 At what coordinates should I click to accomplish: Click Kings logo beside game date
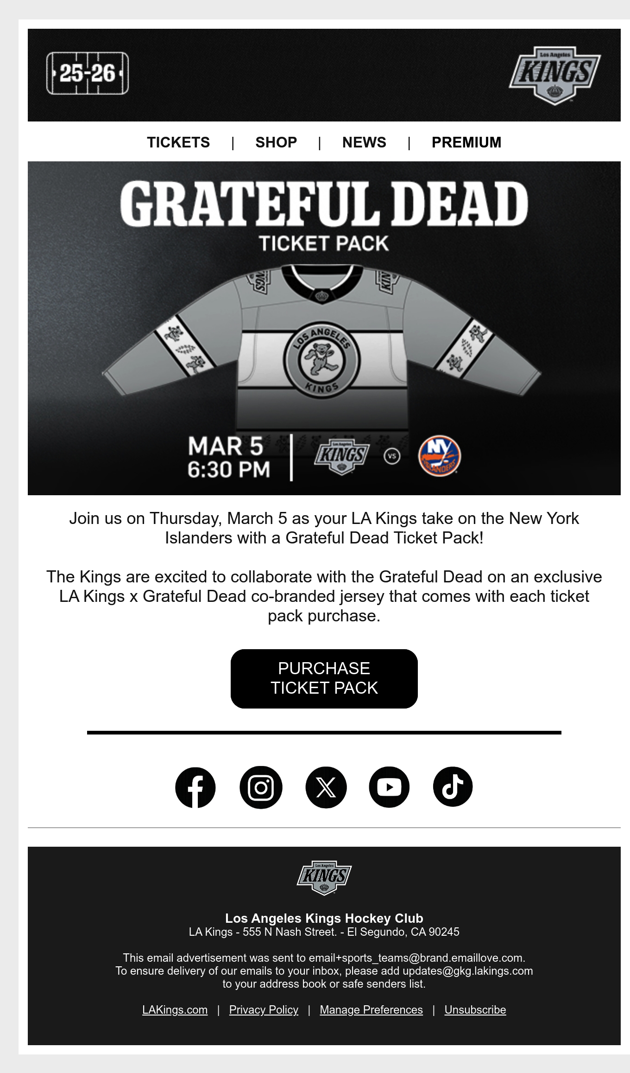342,456
